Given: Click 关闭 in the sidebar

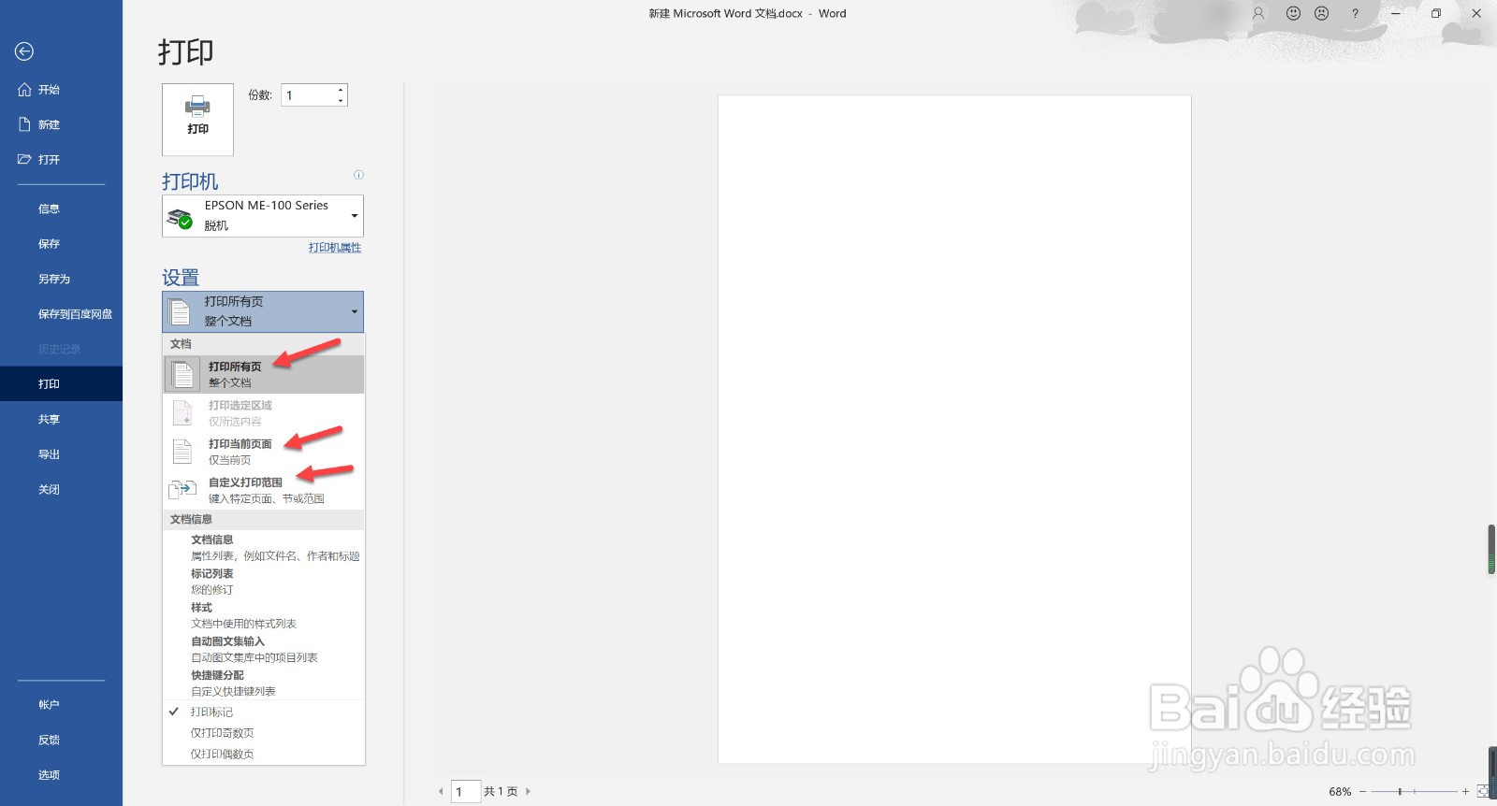Looking at the screenshot, I should point(61,489).
